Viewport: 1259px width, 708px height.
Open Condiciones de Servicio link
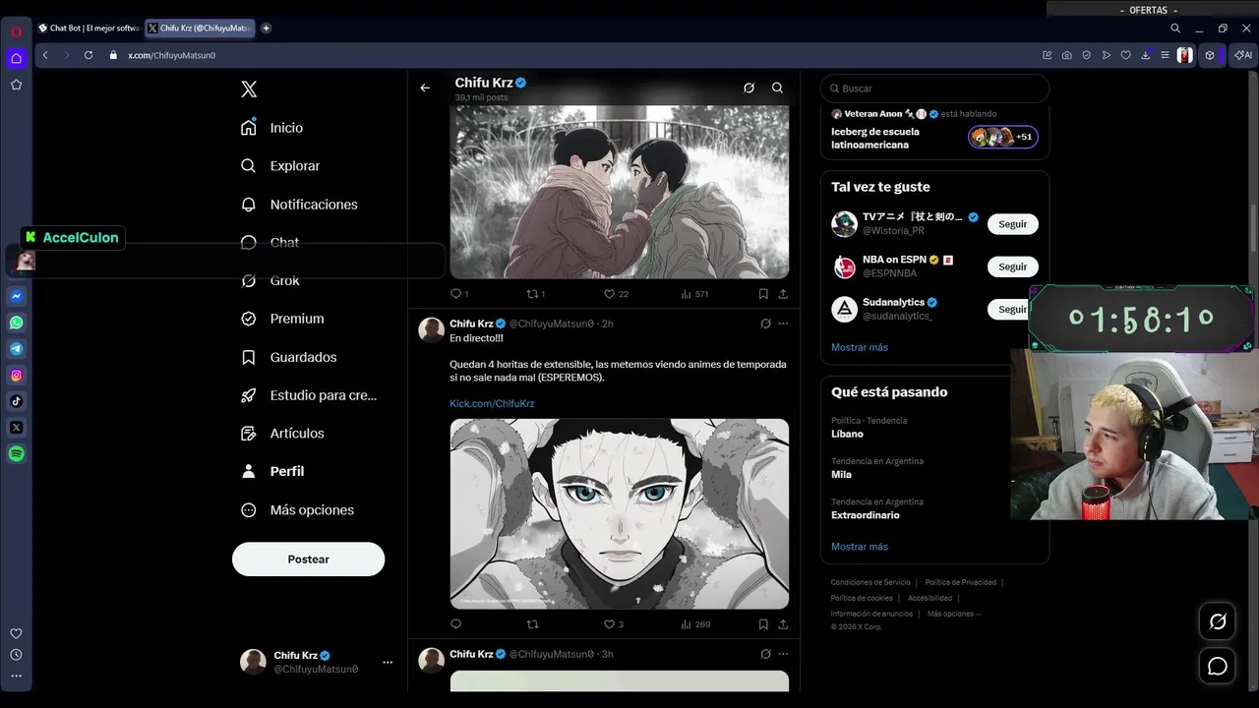coord(870,582)
